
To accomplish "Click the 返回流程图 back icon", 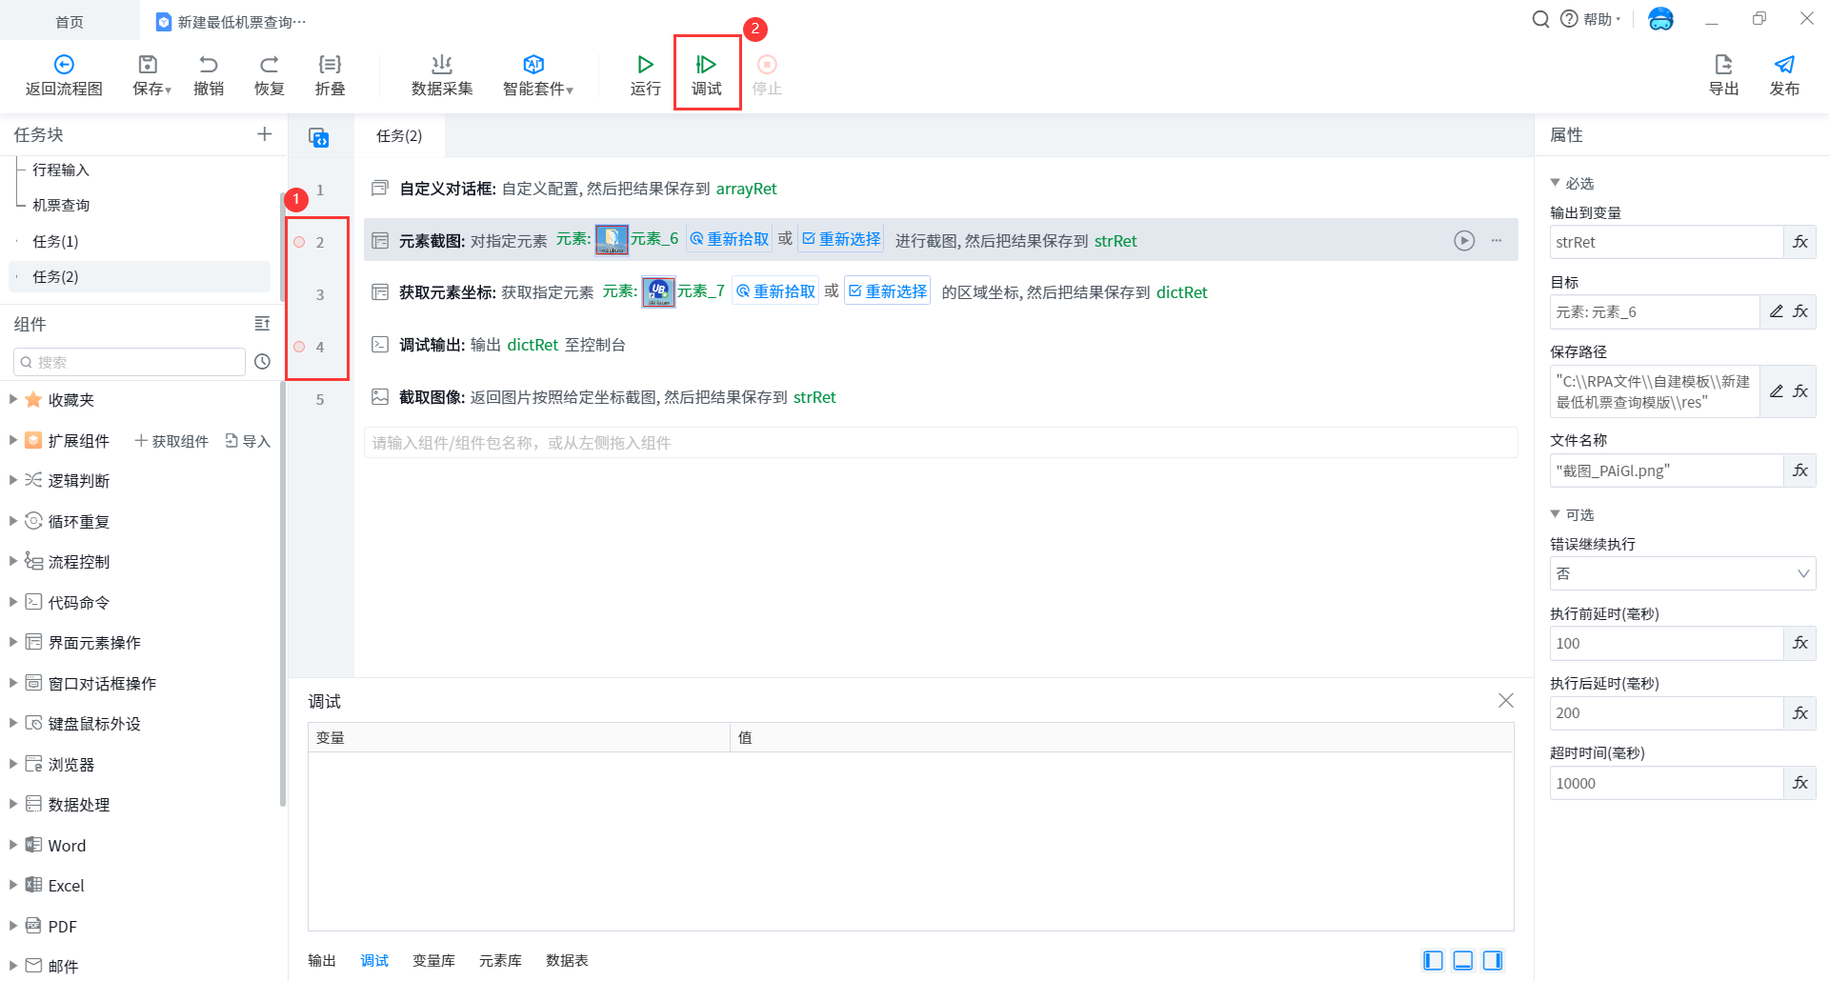I will pyautogui.click(x=64, y=65).
